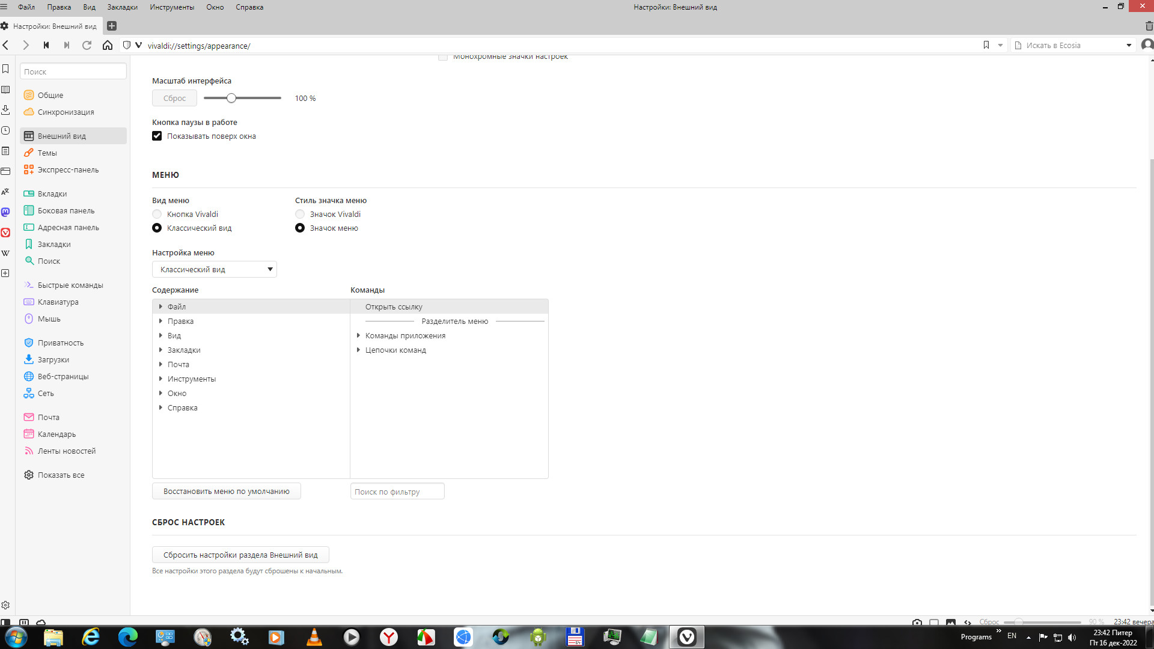Click the interface scale slider handle

231,98
